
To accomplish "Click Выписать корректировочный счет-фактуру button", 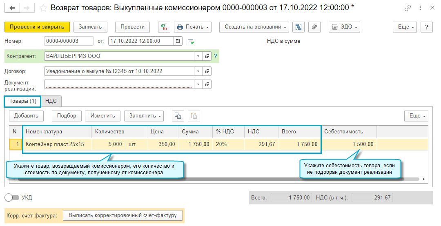I will click(122, 215).
